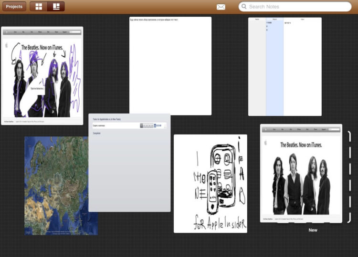Open the mostly blank text note
Viewport: 358px width, 257px height.
pyautogui.click(x=170, y=66)
